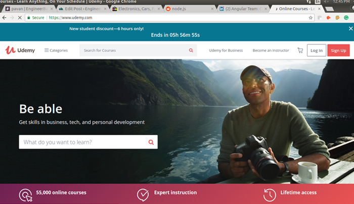Switch to the pavan | EngineerBa tab

tap(29, 9)
